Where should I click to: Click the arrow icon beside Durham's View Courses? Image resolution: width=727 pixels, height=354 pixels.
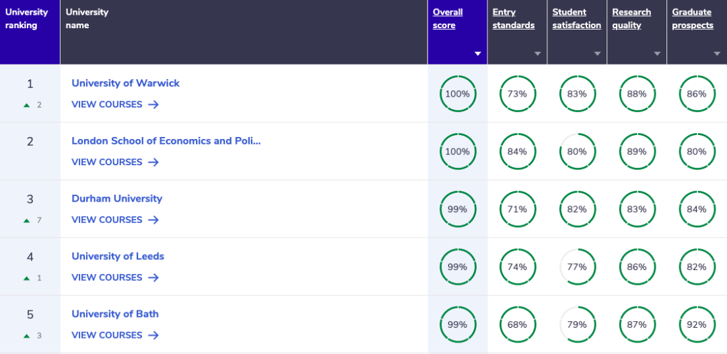pyautogui.click(x=153, y=220)
